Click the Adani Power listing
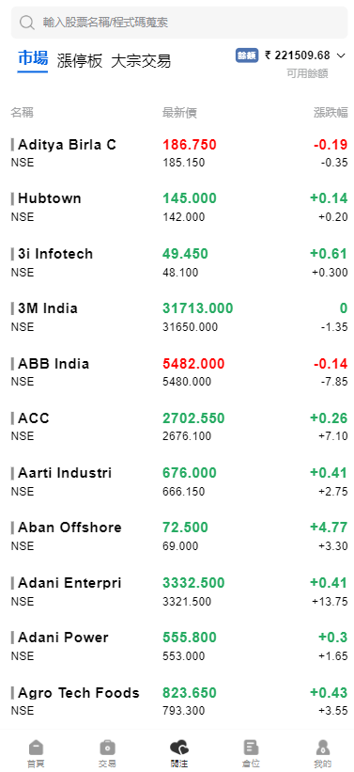This screenshot has height=772, width=354. 179,646
